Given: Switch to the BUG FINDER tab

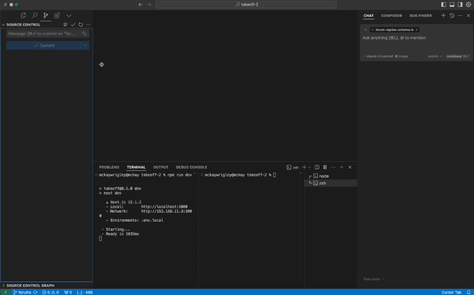Looking at the screenshot, I should point(420,16).
